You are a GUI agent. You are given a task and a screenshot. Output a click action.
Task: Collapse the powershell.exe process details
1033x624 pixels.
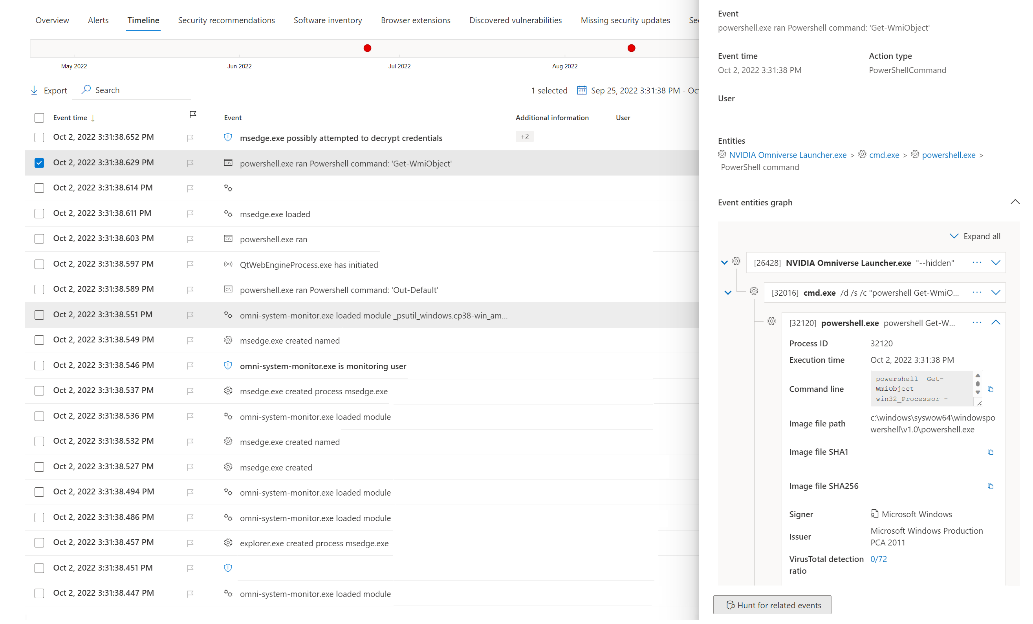(996, 323)
